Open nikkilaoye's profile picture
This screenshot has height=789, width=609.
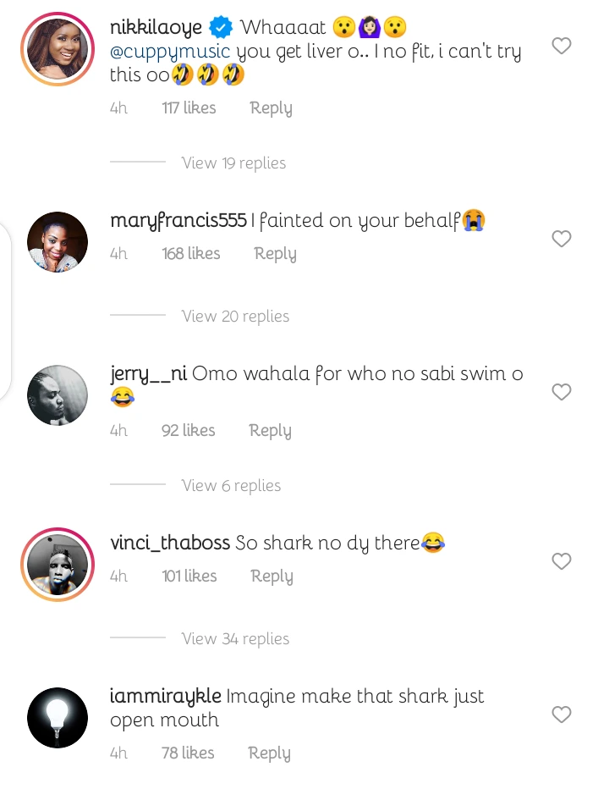tap(58, 49)
